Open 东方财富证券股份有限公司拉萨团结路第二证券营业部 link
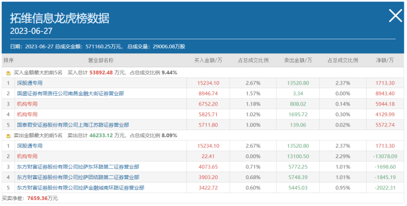Image resolution: width=407 pixels, height=206 pixels. tap(78, 177)
